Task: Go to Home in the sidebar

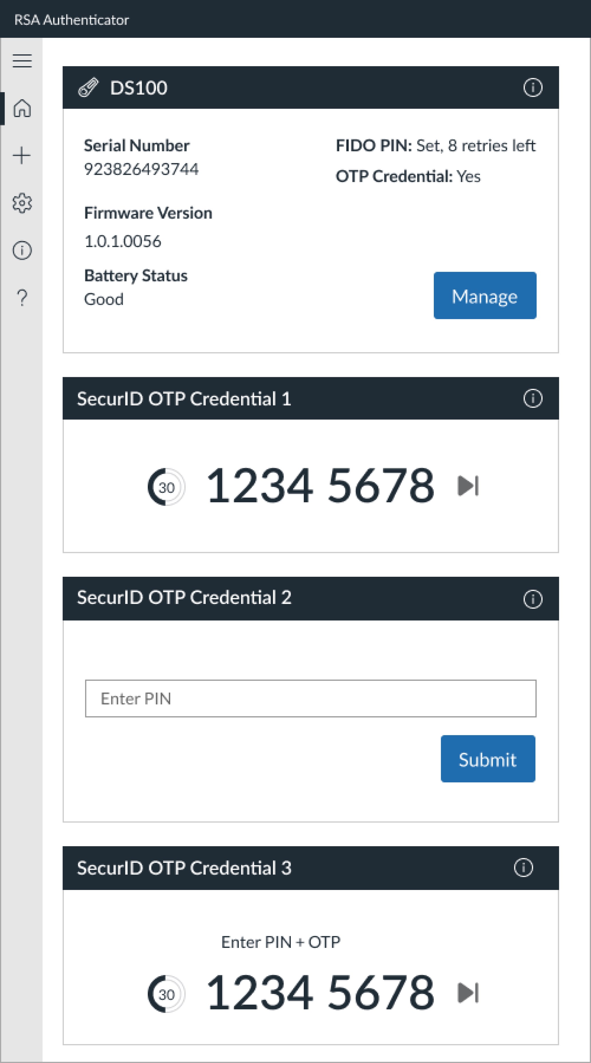Action: (x=22, y=108)
